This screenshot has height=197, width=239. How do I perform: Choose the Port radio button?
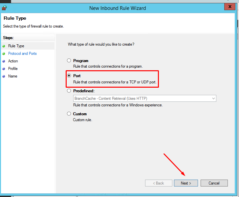(x=69, y=76)
